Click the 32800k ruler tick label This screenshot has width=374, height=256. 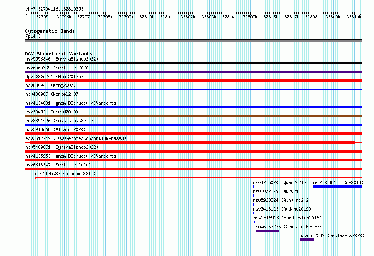pos(147,17)
